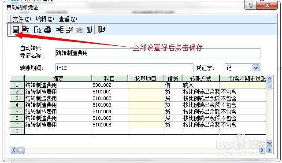Click 摘要 cell of row 1
Viewport: 282px width, 163px height.
(x=58, y=85)
